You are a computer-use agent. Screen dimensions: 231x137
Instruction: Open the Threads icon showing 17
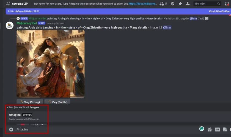[163, 4]
